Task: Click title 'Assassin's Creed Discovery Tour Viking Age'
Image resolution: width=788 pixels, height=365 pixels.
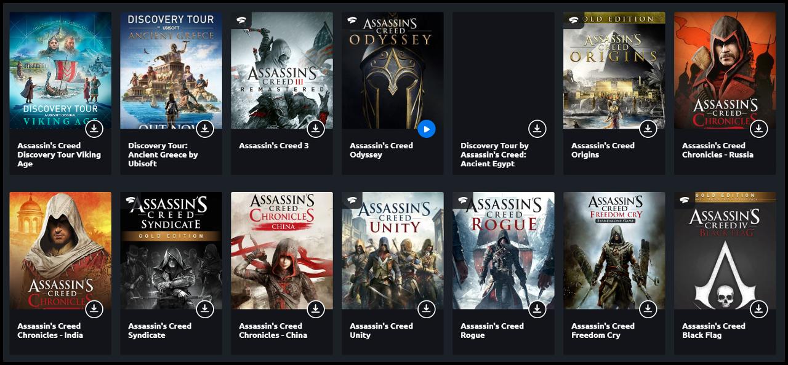Action: click(x=59, y=154)
